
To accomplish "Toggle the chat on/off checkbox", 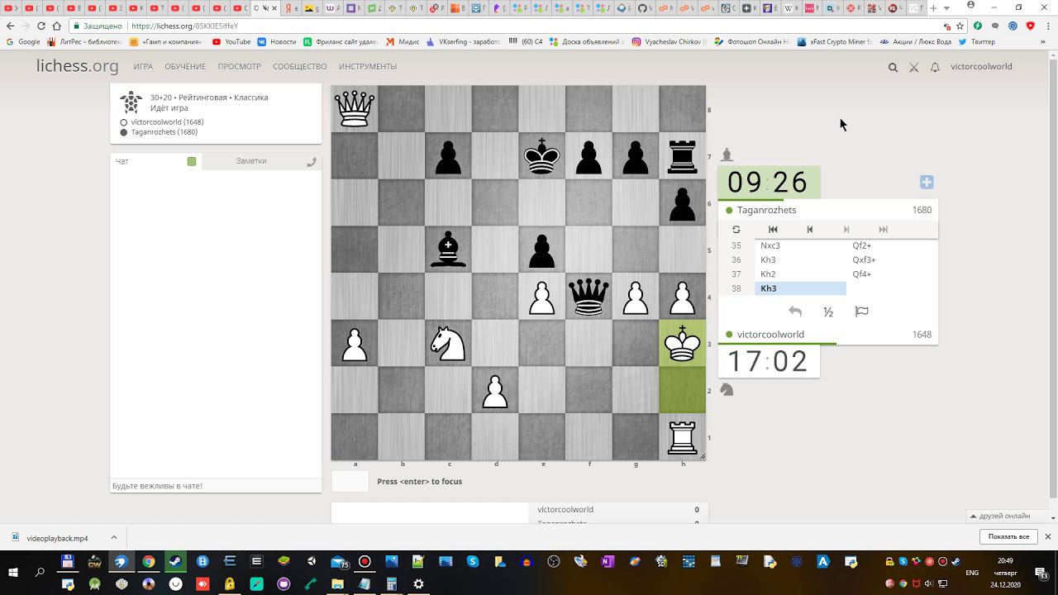I will [192, 161].
